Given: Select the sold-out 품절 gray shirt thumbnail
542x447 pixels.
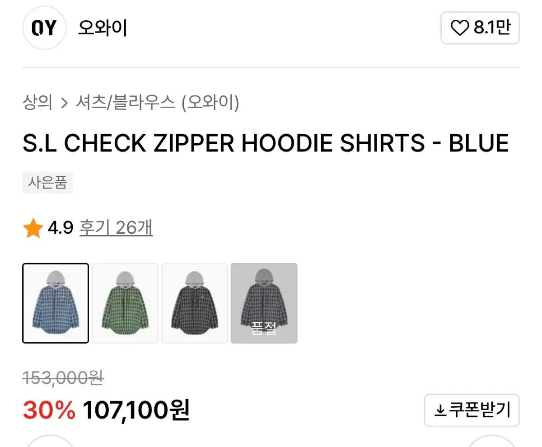Looking at the screenshot, I should pos(264,303).
